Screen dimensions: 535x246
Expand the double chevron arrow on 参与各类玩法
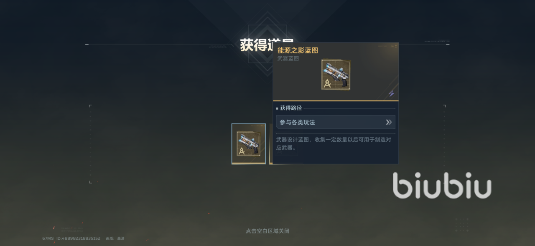click(x=389, y=122)
